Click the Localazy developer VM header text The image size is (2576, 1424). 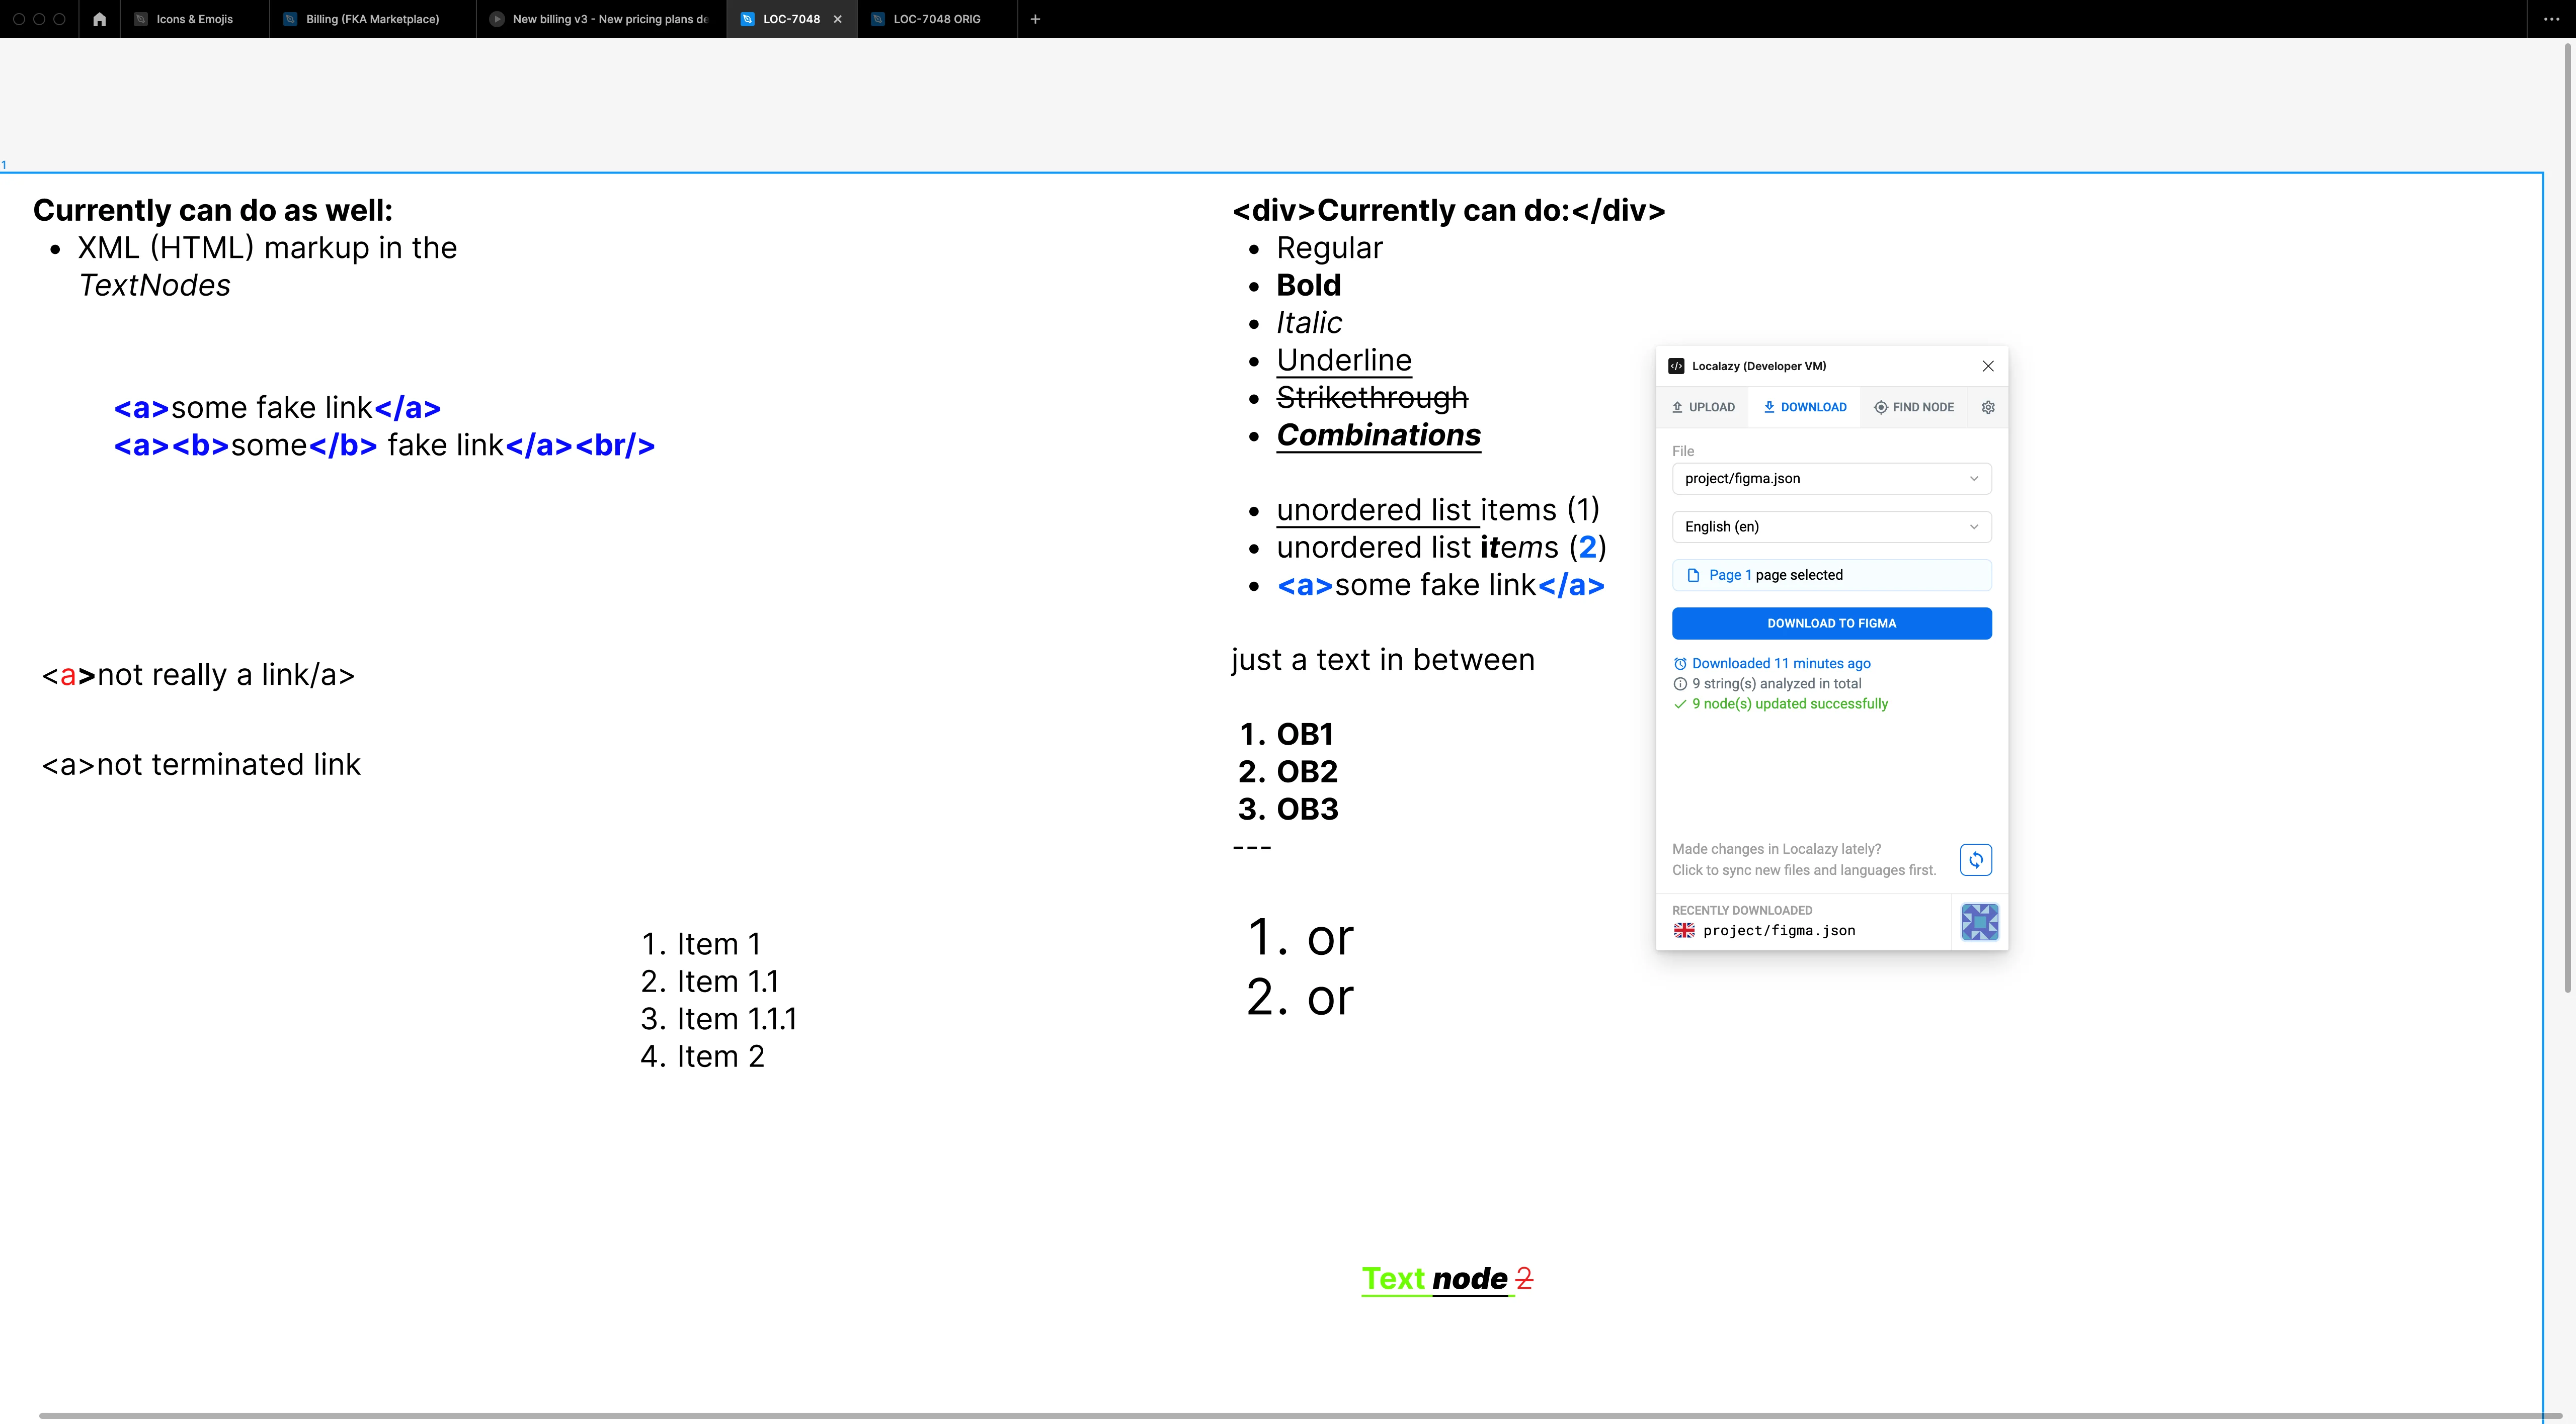point(1755,365)
